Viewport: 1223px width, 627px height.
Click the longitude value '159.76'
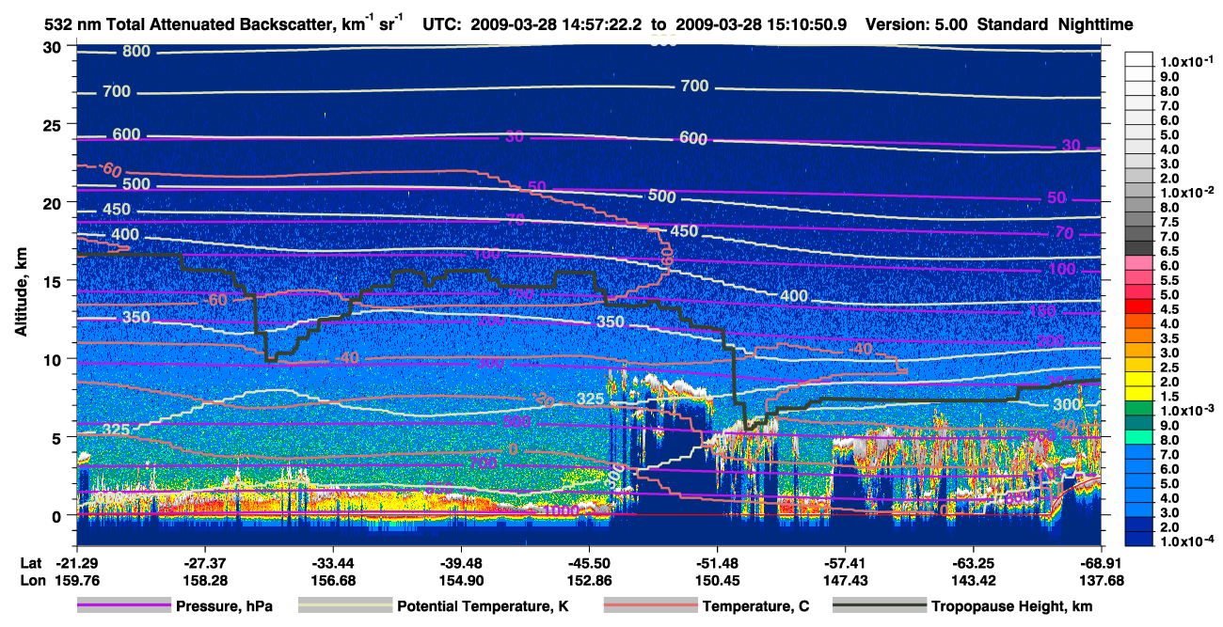click(76, 580)
